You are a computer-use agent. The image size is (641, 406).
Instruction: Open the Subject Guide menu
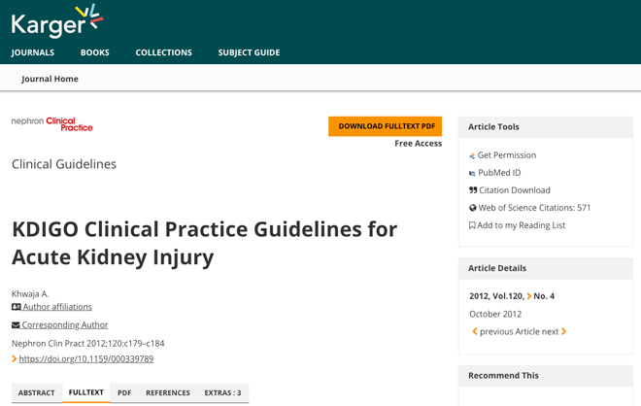coord(249,52)
